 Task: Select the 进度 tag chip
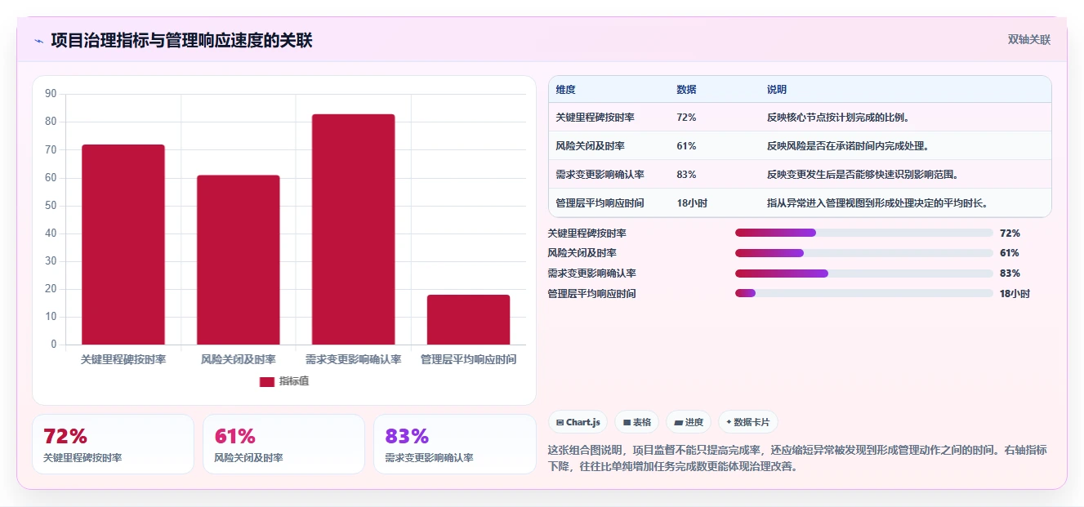[689, 422]
